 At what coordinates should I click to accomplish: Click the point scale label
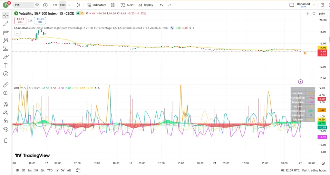(x=322, y=13)
